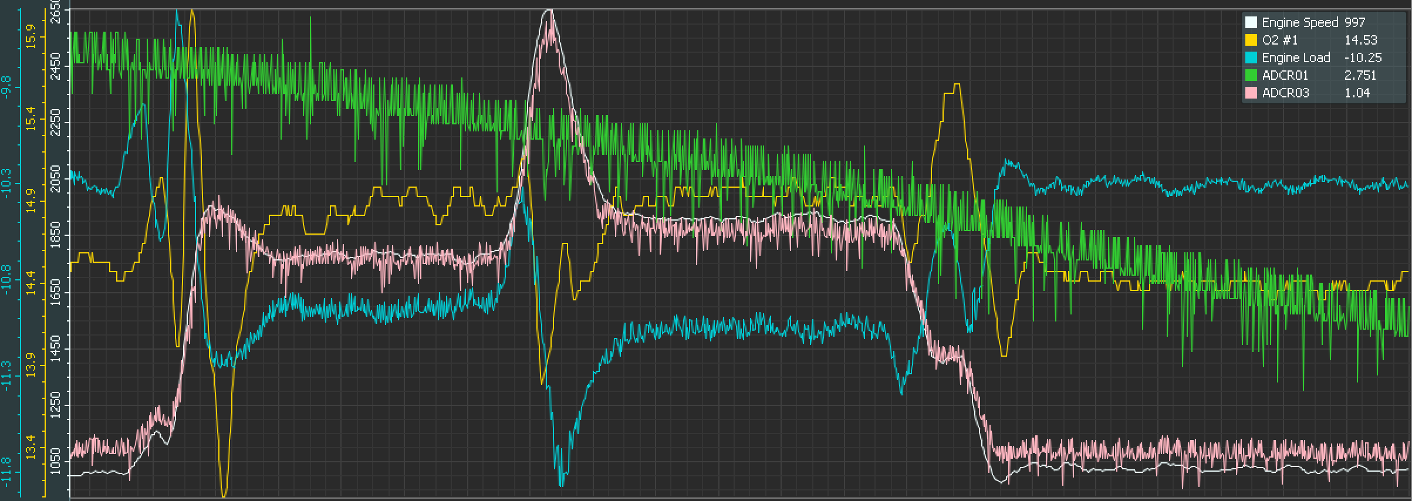Select the ADCR01 legend label
The height and width of the screenshot is (501, 1412).
tap(1285, 75)
